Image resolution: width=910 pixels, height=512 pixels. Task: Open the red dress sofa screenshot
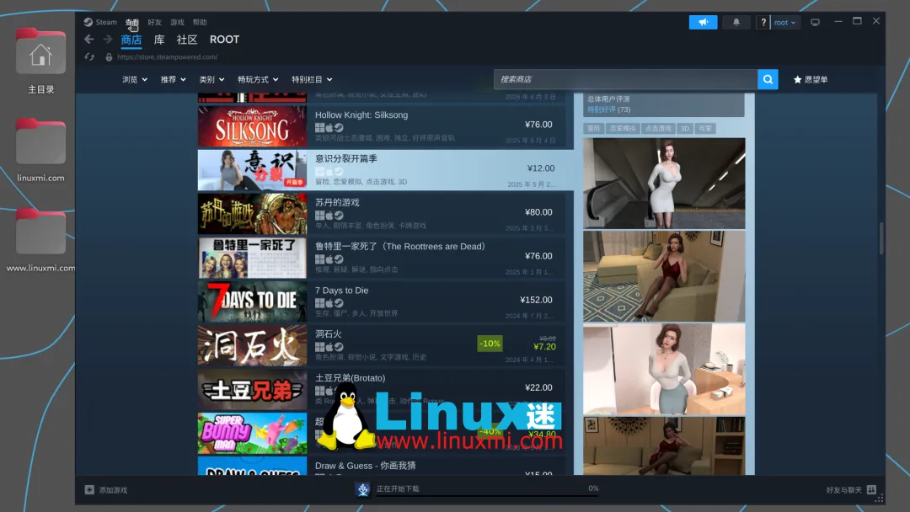tap(664, 276)
